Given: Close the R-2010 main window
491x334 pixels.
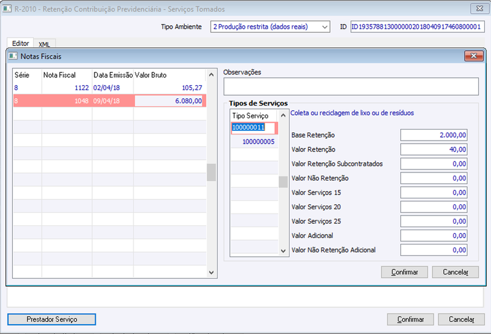Looking at the screenshot, I should click(479, 9).
